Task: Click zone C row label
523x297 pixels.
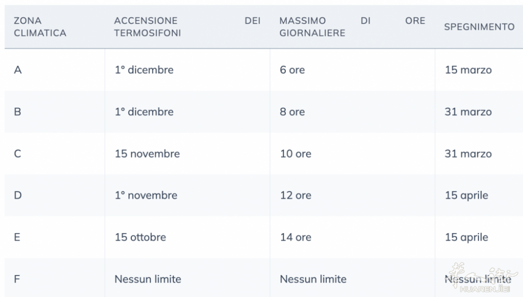Action: [18, 154]
